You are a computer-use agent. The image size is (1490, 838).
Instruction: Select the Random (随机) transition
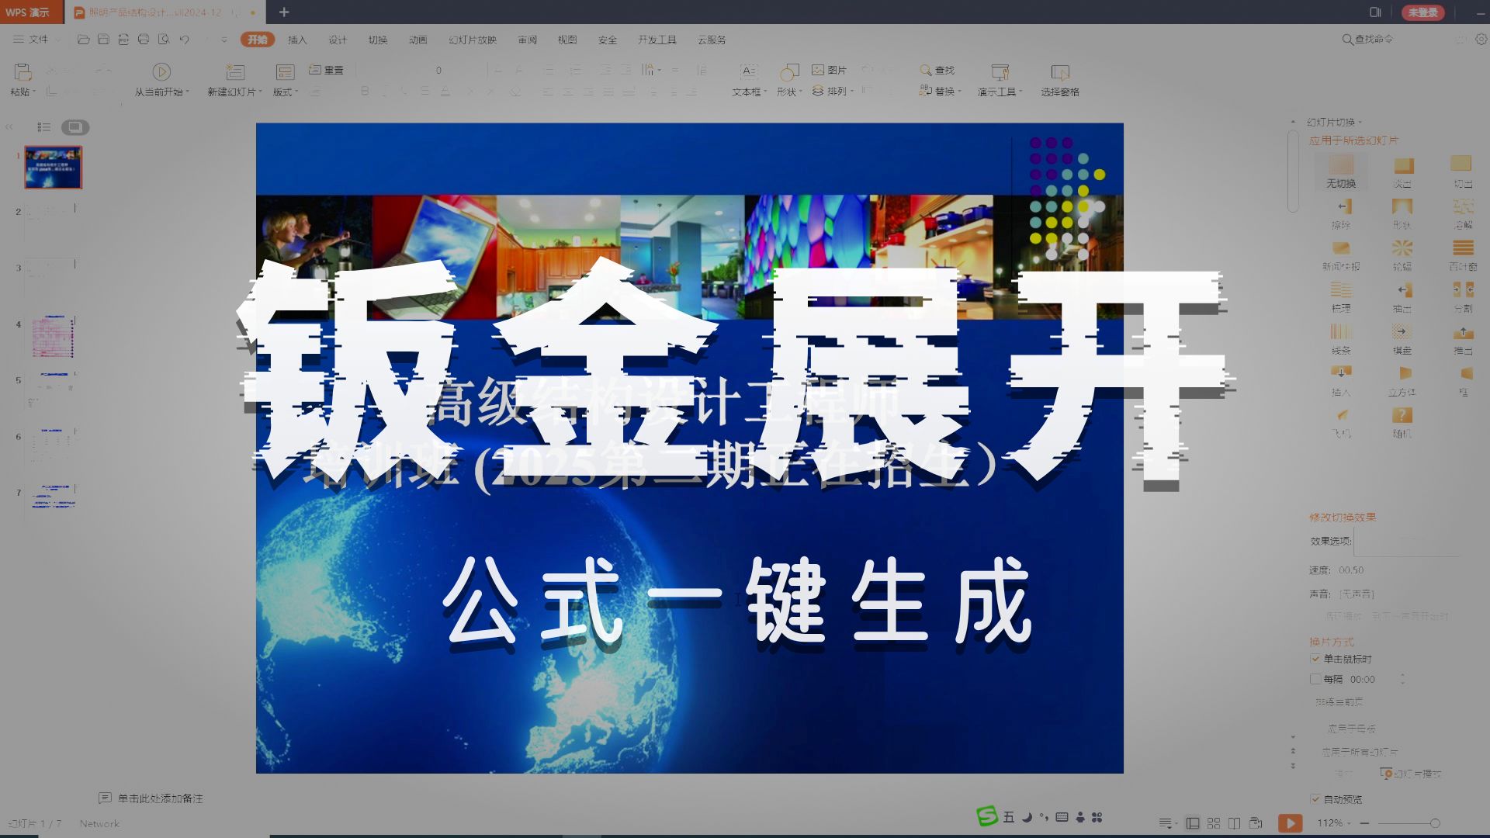pos(1402,423)
